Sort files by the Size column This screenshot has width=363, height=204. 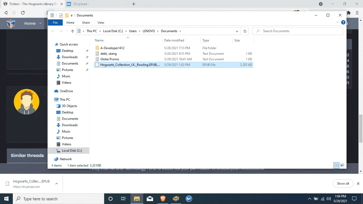[243, 40]
